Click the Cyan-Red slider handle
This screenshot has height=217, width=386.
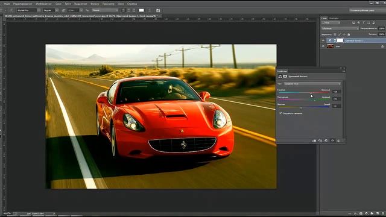[x=311, y=93]
